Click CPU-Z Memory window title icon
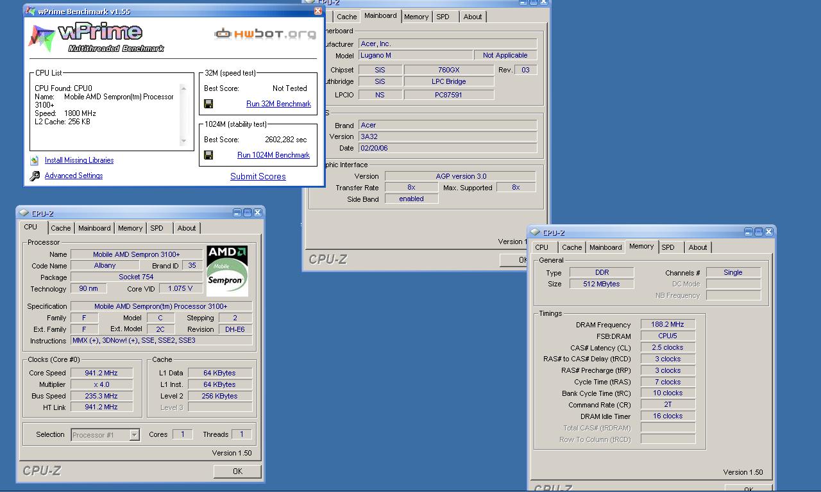Screen dimensions: 821x492 [x=535, y=232]
